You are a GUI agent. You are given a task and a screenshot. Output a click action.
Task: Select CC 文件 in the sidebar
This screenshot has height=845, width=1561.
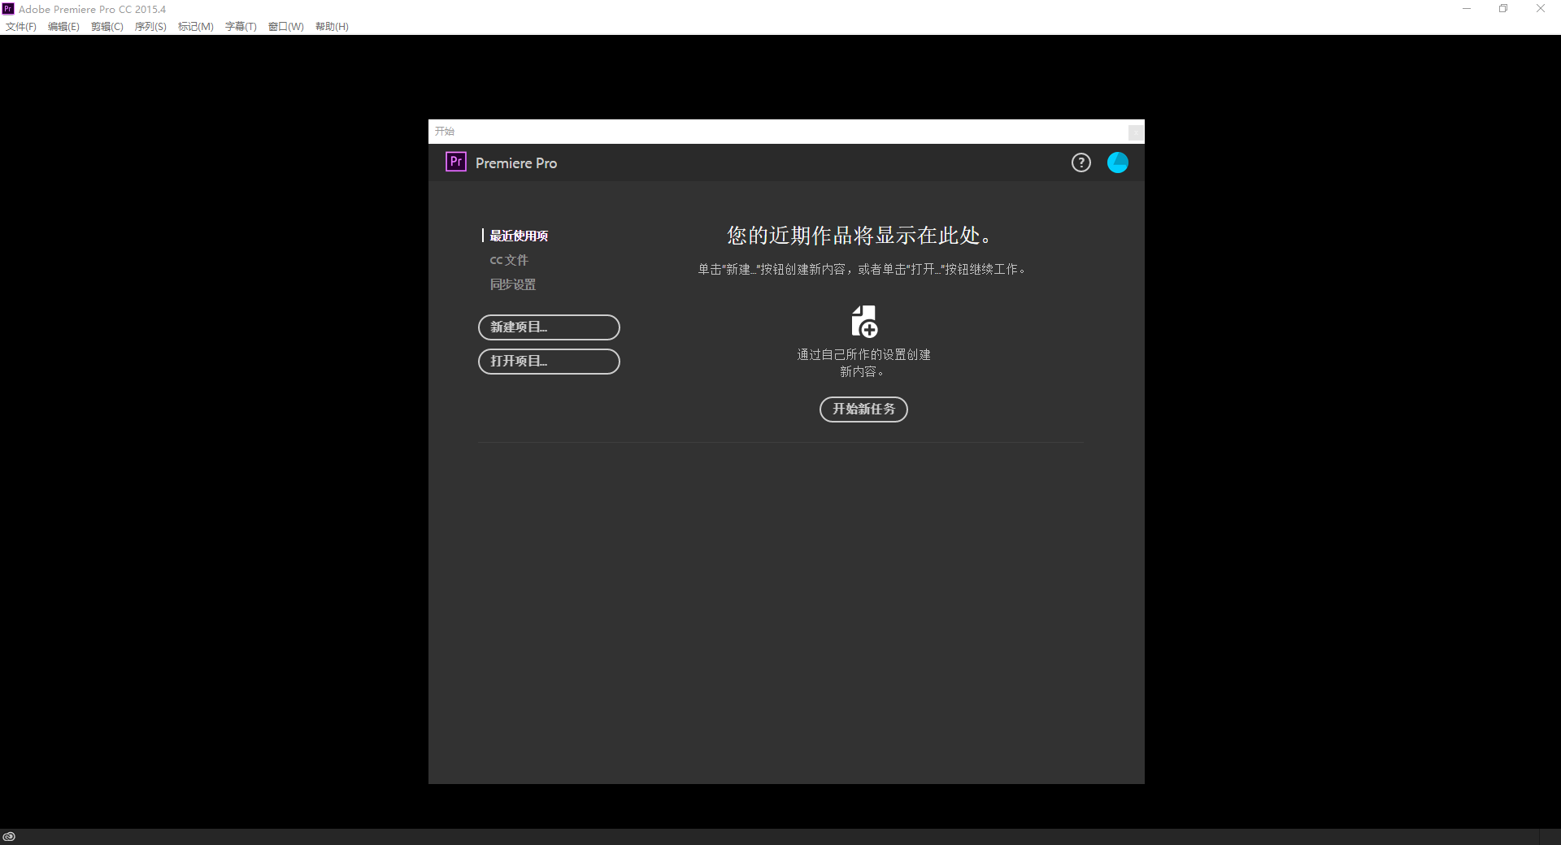point(509,260)
